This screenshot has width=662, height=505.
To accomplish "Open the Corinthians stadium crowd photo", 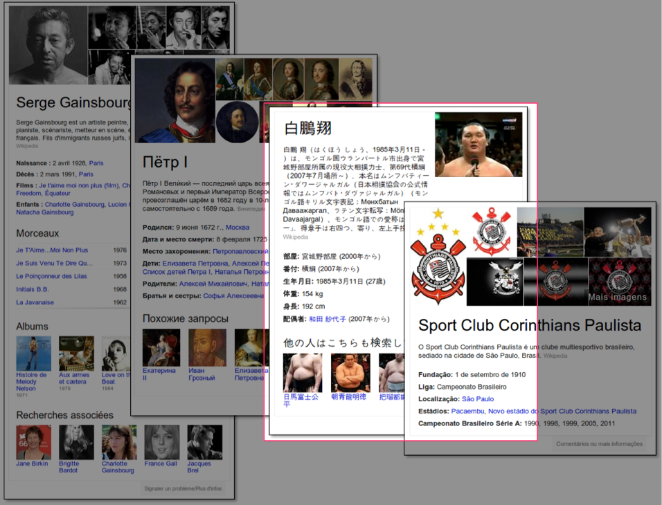I will (550, 232).
